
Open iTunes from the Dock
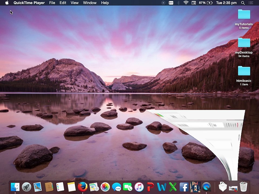point(139,187)
